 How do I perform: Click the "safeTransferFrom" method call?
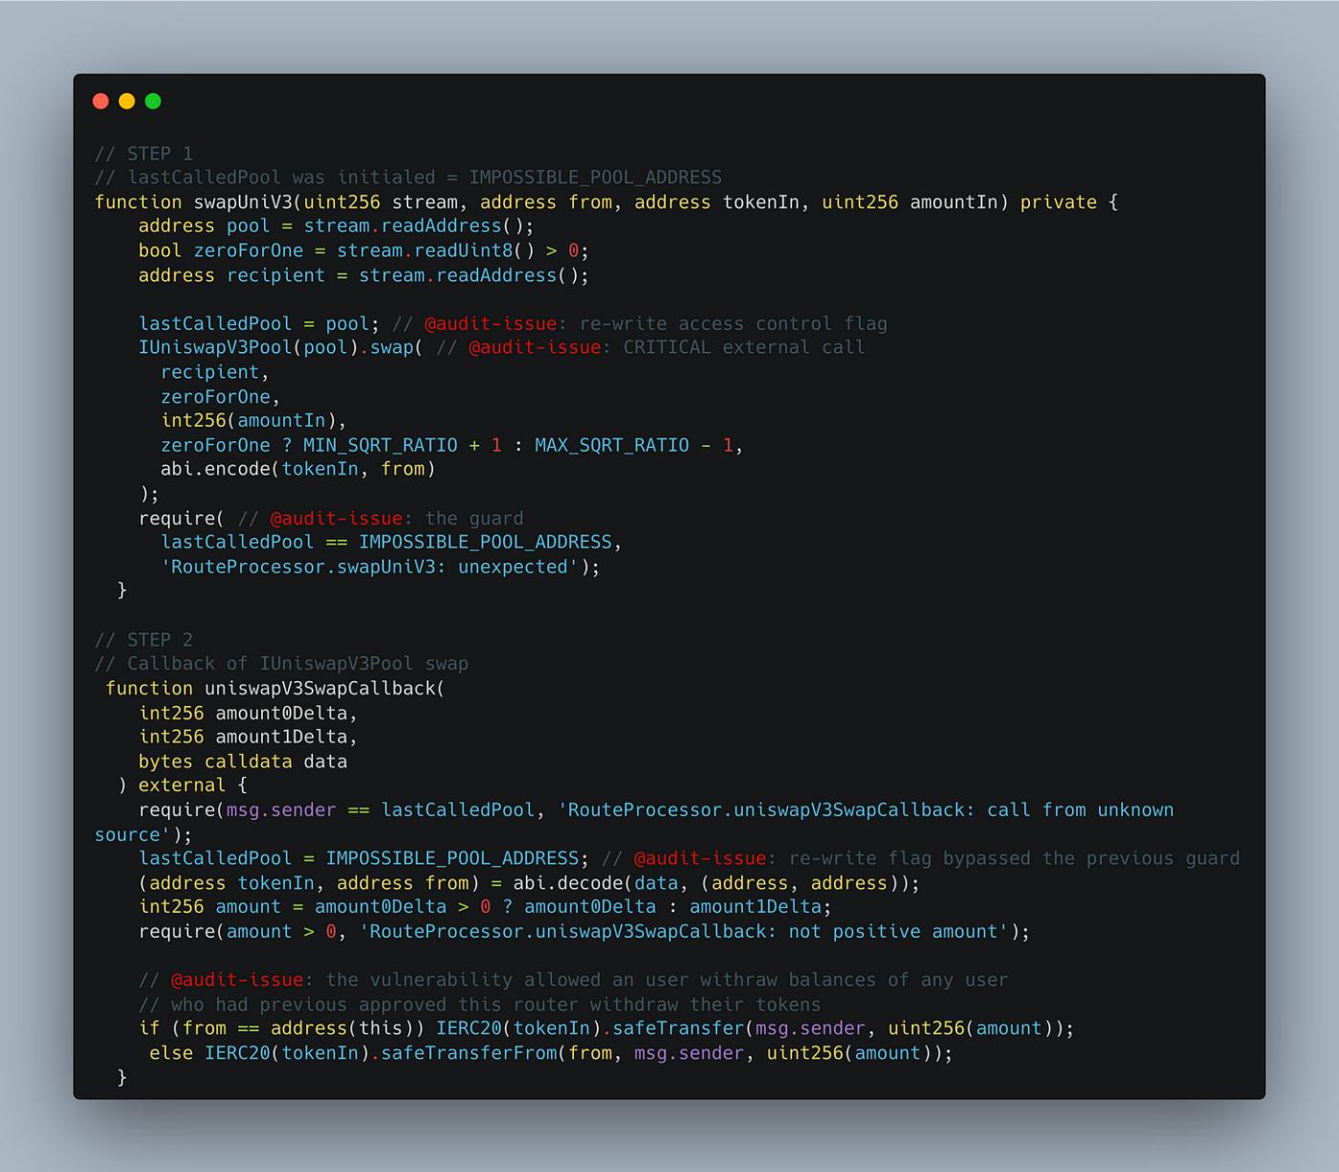point(469,1053)
